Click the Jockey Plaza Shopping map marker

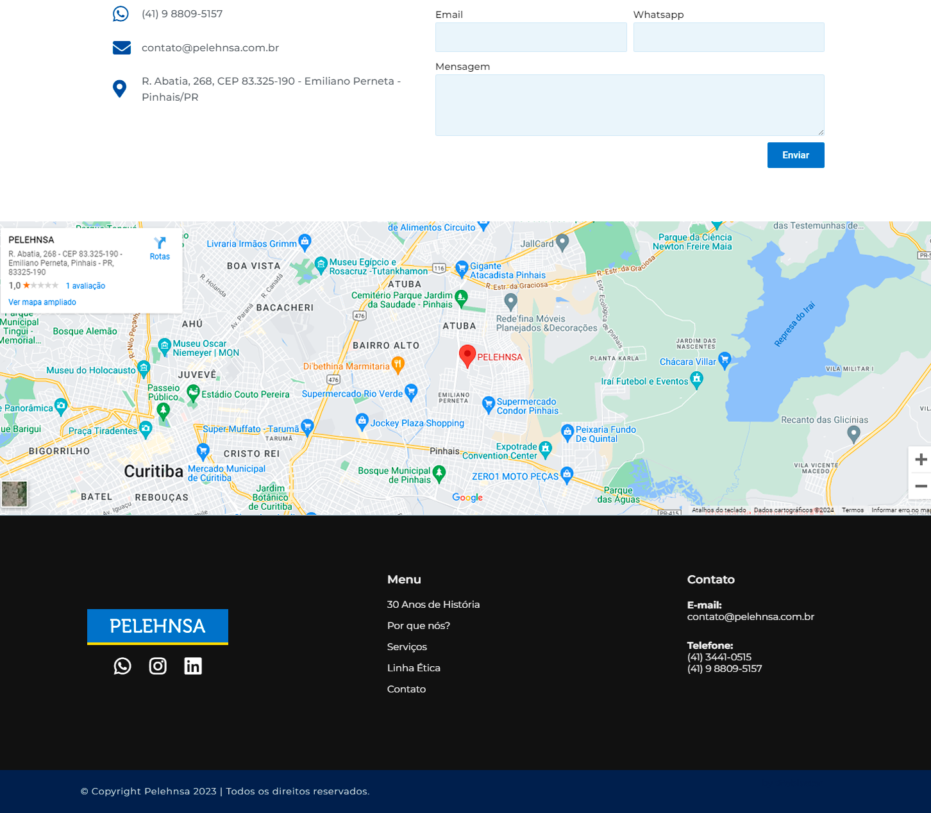[x=362, y=421]
